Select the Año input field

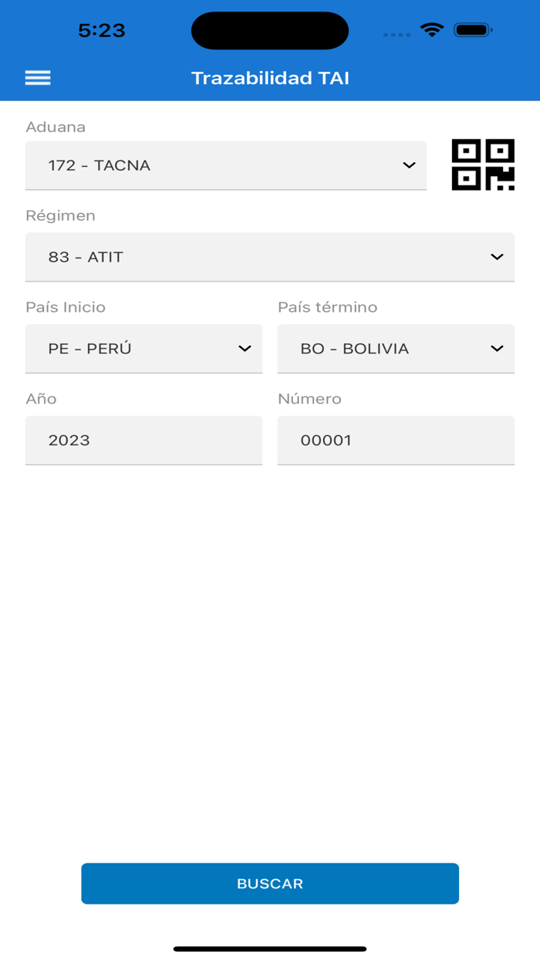coord(143,440)
